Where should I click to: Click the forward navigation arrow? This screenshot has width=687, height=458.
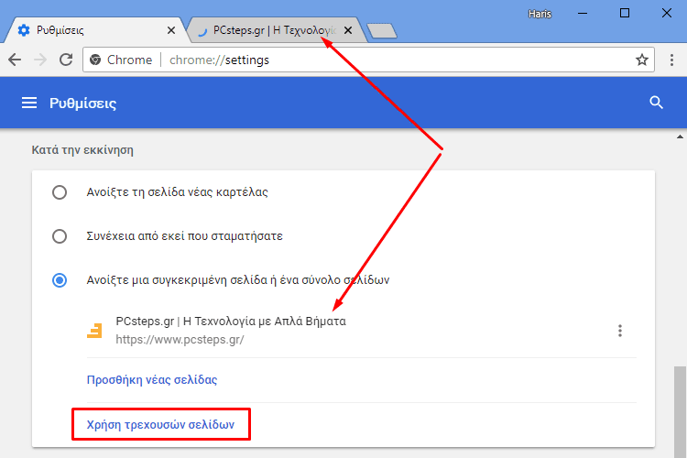[40, 60]
